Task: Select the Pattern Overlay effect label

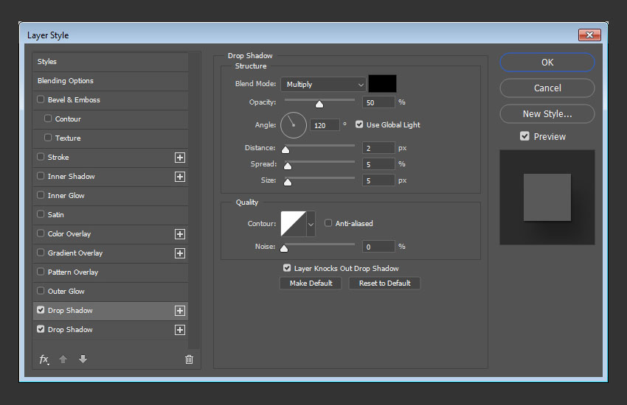Action: pos(73,272)
